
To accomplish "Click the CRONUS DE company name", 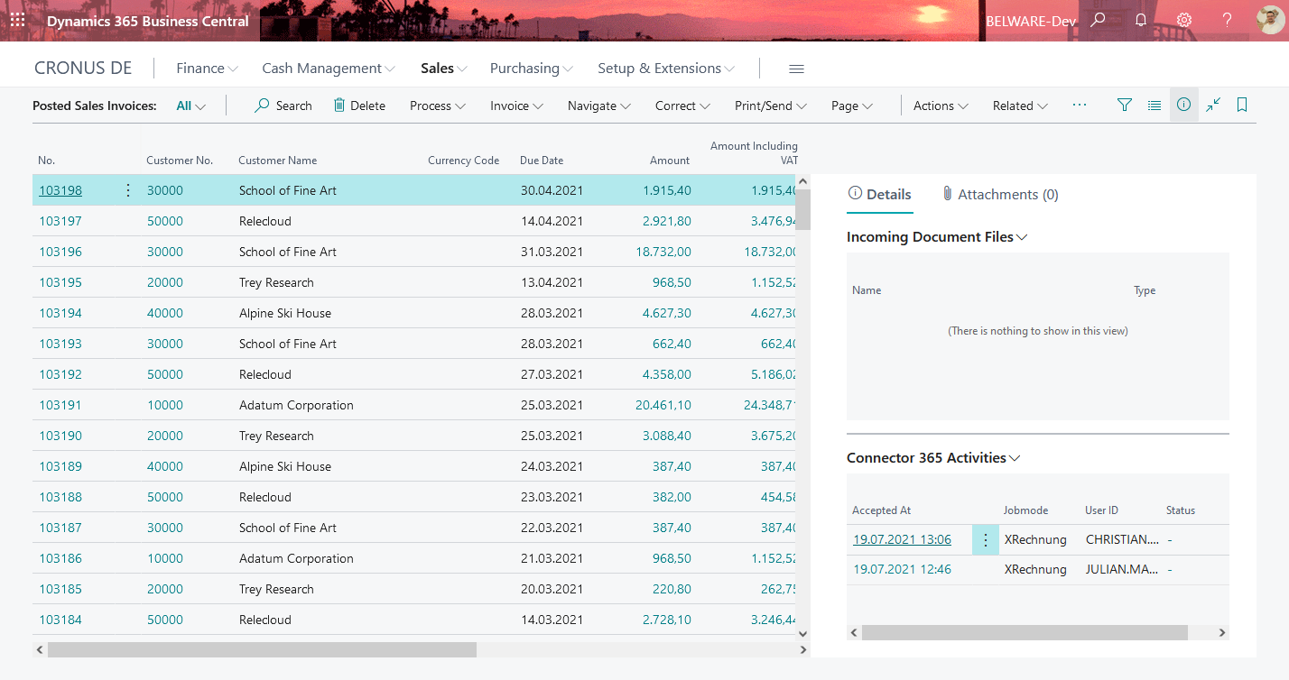I will pos(83,69).
